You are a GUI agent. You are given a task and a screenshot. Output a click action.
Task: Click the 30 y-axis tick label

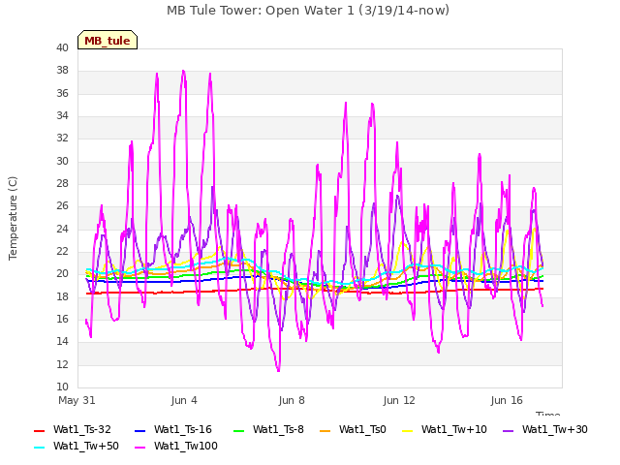click(62, 162)
